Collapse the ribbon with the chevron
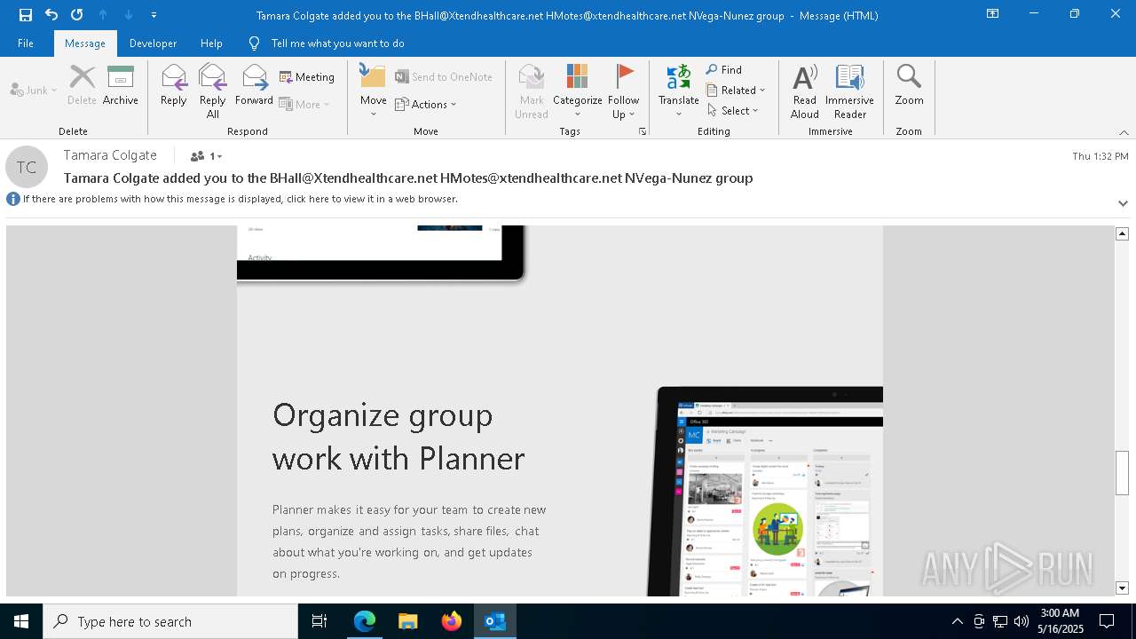The width and height of the screenshot is (1136, 639). [1124, 132]
